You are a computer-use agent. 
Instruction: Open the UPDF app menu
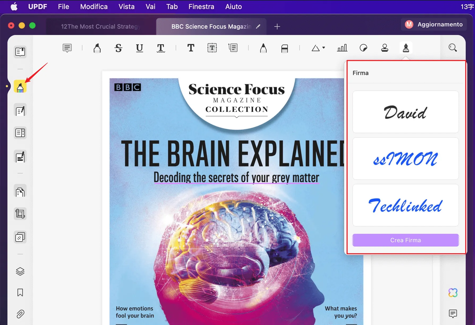(x=38, y=7)
